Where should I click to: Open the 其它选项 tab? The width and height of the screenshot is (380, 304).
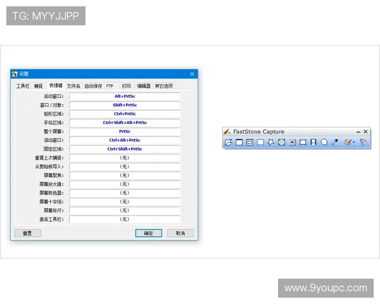[x=164, y=86]
